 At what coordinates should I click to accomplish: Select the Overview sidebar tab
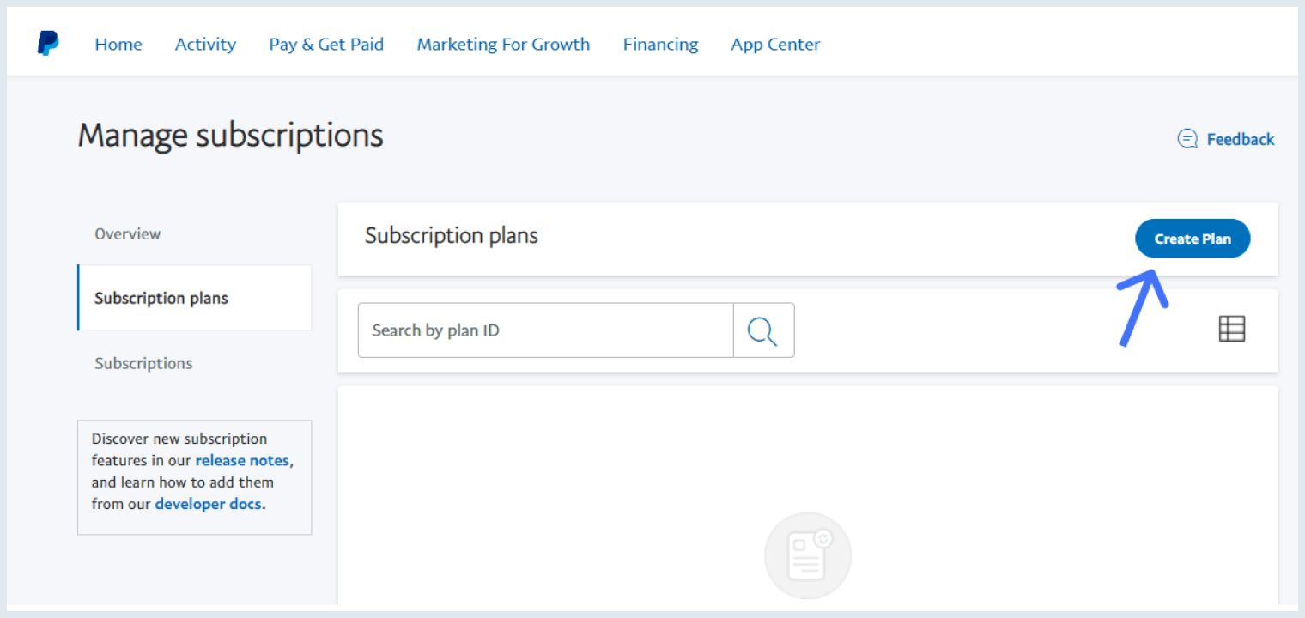tap(127, 233)
